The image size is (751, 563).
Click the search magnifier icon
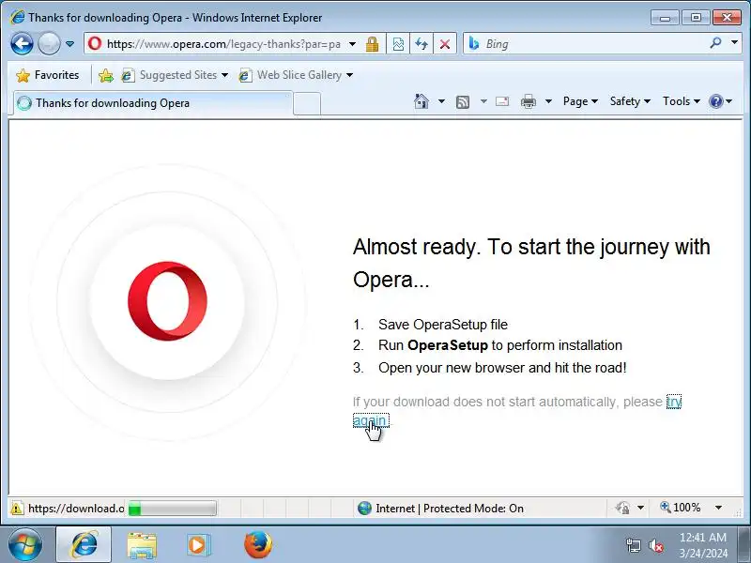point(715,43)
